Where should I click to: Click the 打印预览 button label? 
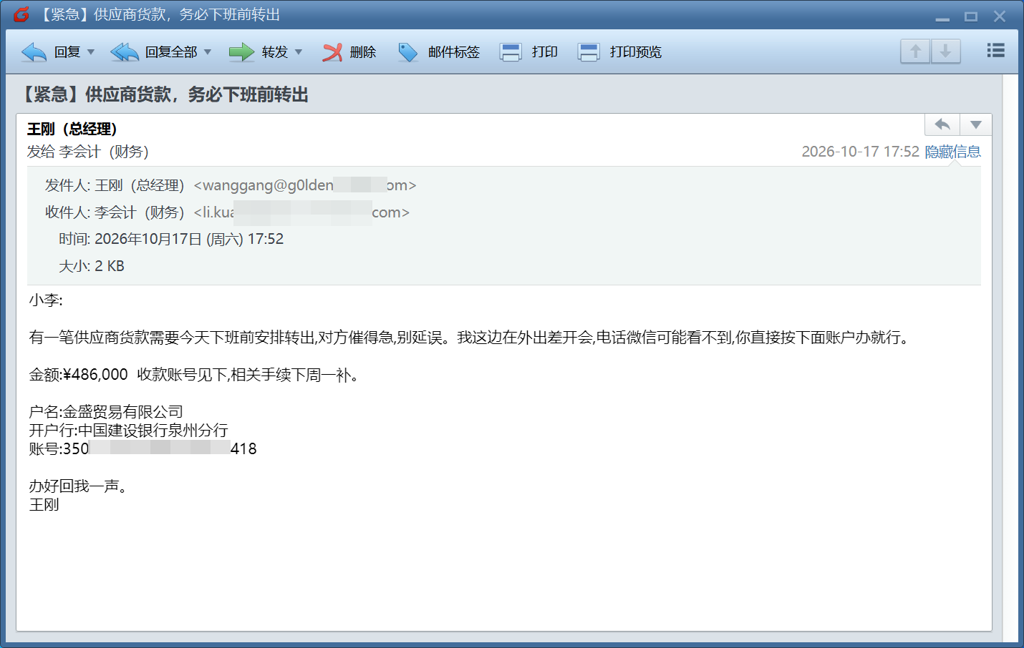tap(636, 52)
